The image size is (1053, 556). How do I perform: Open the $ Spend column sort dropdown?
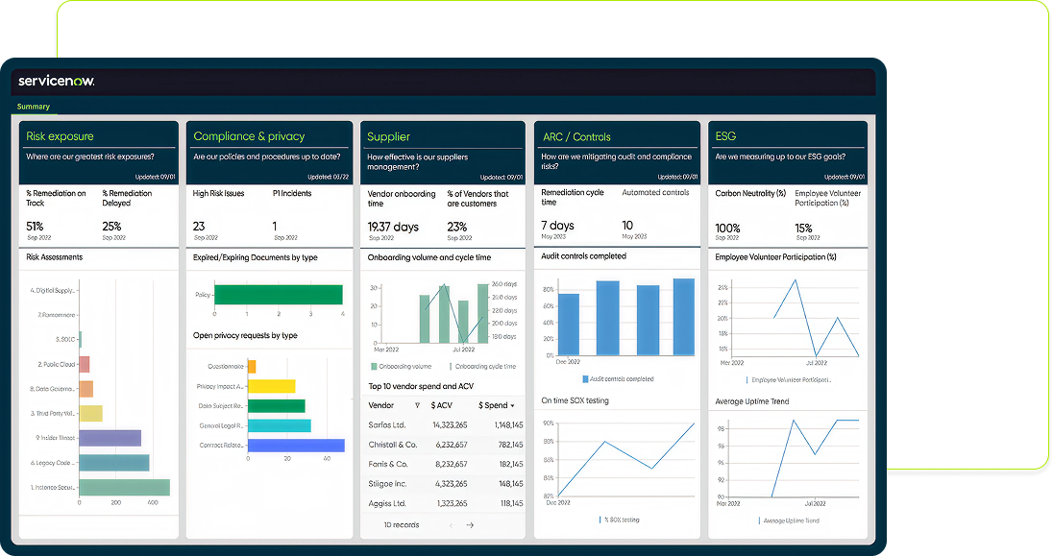(513, 406)
